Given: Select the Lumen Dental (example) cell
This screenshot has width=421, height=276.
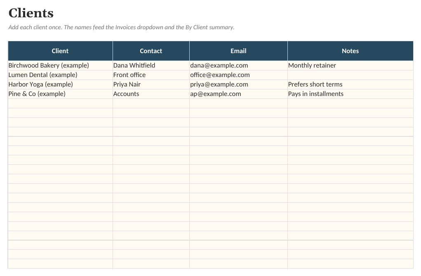Looking at the screenshot, I should [x=61, y=75].
